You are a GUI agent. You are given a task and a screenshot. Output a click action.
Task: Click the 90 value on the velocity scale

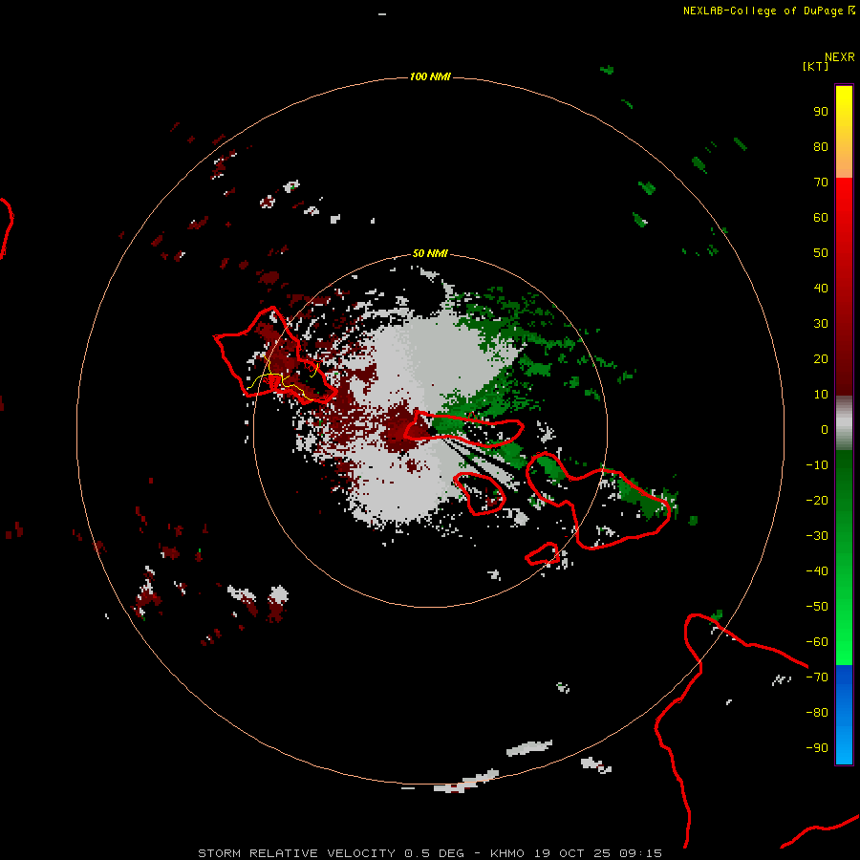point(821,112)
